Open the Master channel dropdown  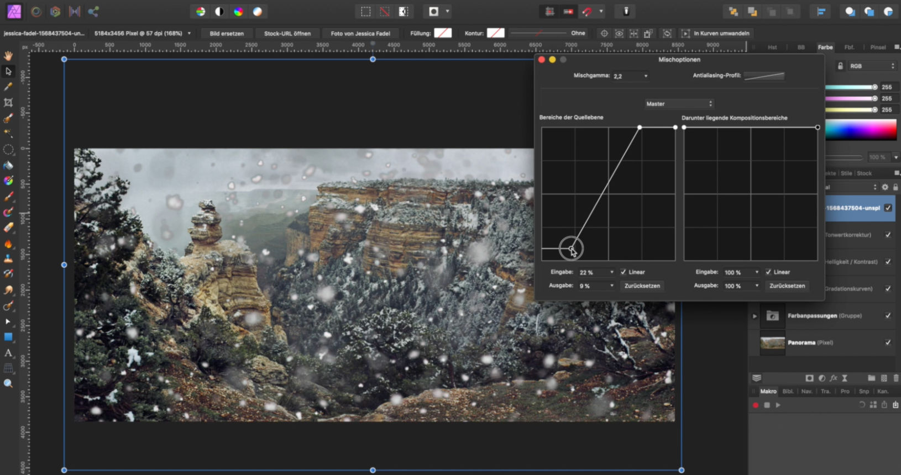[679, 104]
